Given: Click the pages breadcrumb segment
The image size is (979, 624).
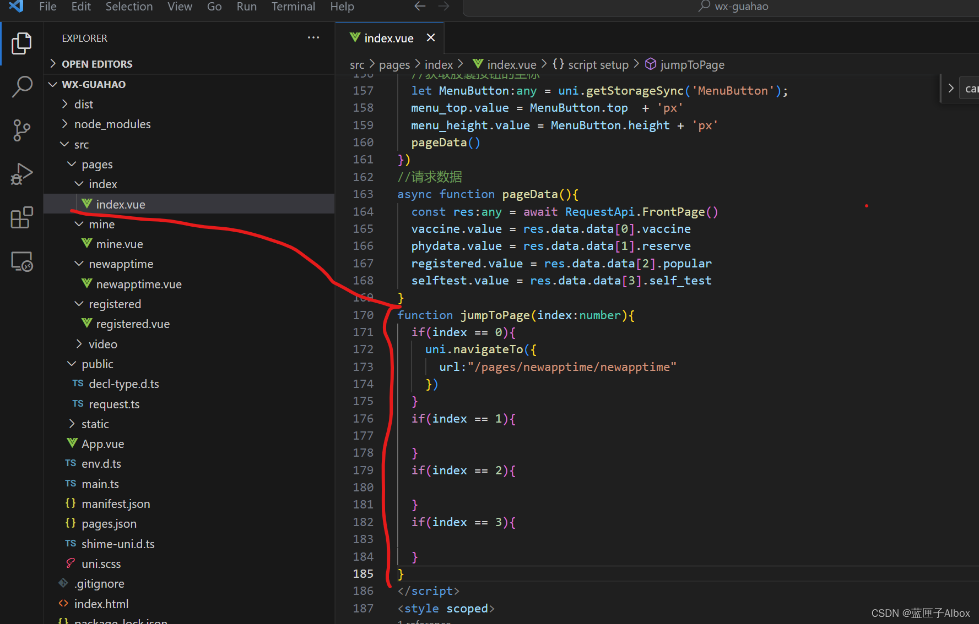Looking at the screenshot, I should click(x=394, y=64).
